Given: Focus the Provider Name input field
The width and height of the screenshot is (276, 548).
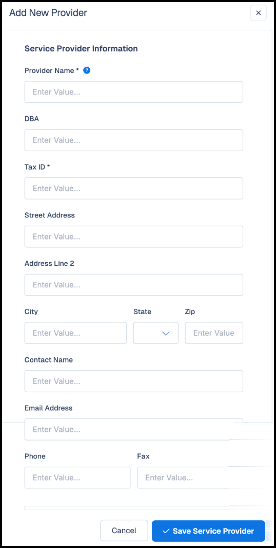Looking at the screenshot, I should click(x=133, y=92).
